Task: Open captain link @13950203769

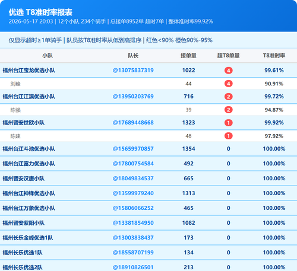Action: click(x=133, y=96)
